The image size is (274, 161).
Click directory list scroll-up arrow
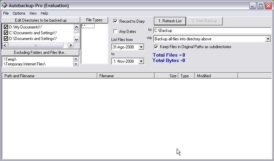coord(76,27)
